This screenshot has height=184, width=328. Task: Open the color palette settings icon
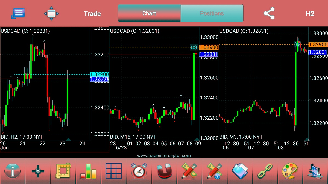[x=290, y=171]
